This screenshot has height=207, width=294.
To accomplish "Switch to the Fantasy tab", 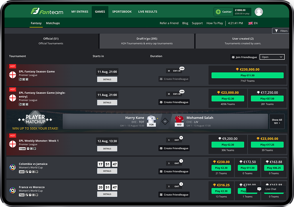I will pos(36,23).
